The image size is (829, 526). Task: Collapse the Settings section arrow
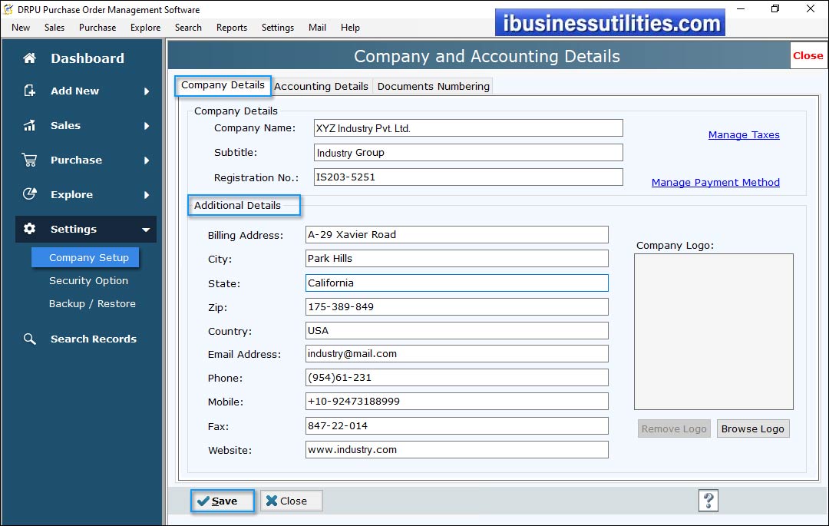click(x=146, y=230)
